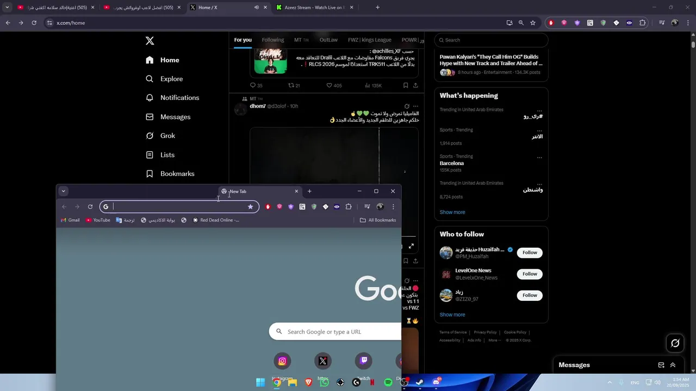
Task: Open Messages in X sidebar
Action: [168, 117]
